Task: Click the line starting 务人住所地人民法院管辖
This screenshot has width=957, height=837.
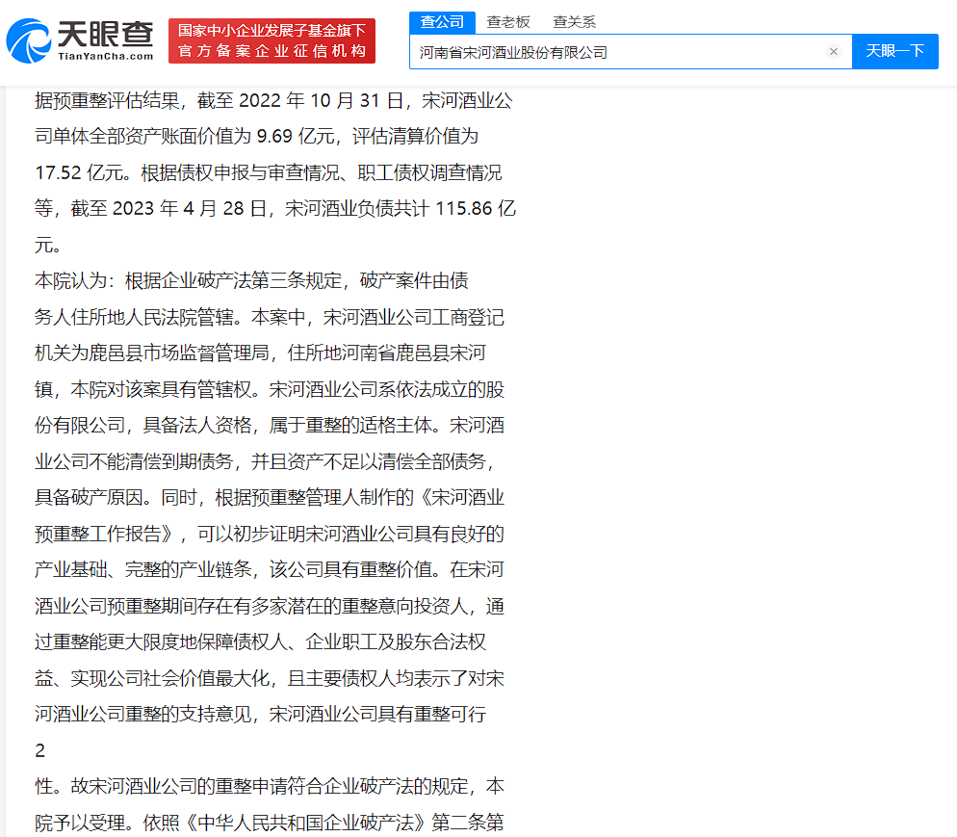Action: pyautogui.click(x=270, y=318)
